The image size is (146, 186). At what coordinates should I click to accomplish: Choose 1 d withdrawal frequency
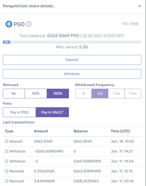point(100,93)
